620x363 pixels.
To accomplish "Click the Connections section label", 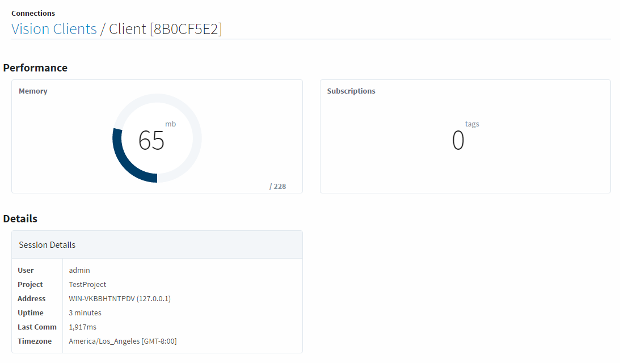I will click(x=33, y=13).
